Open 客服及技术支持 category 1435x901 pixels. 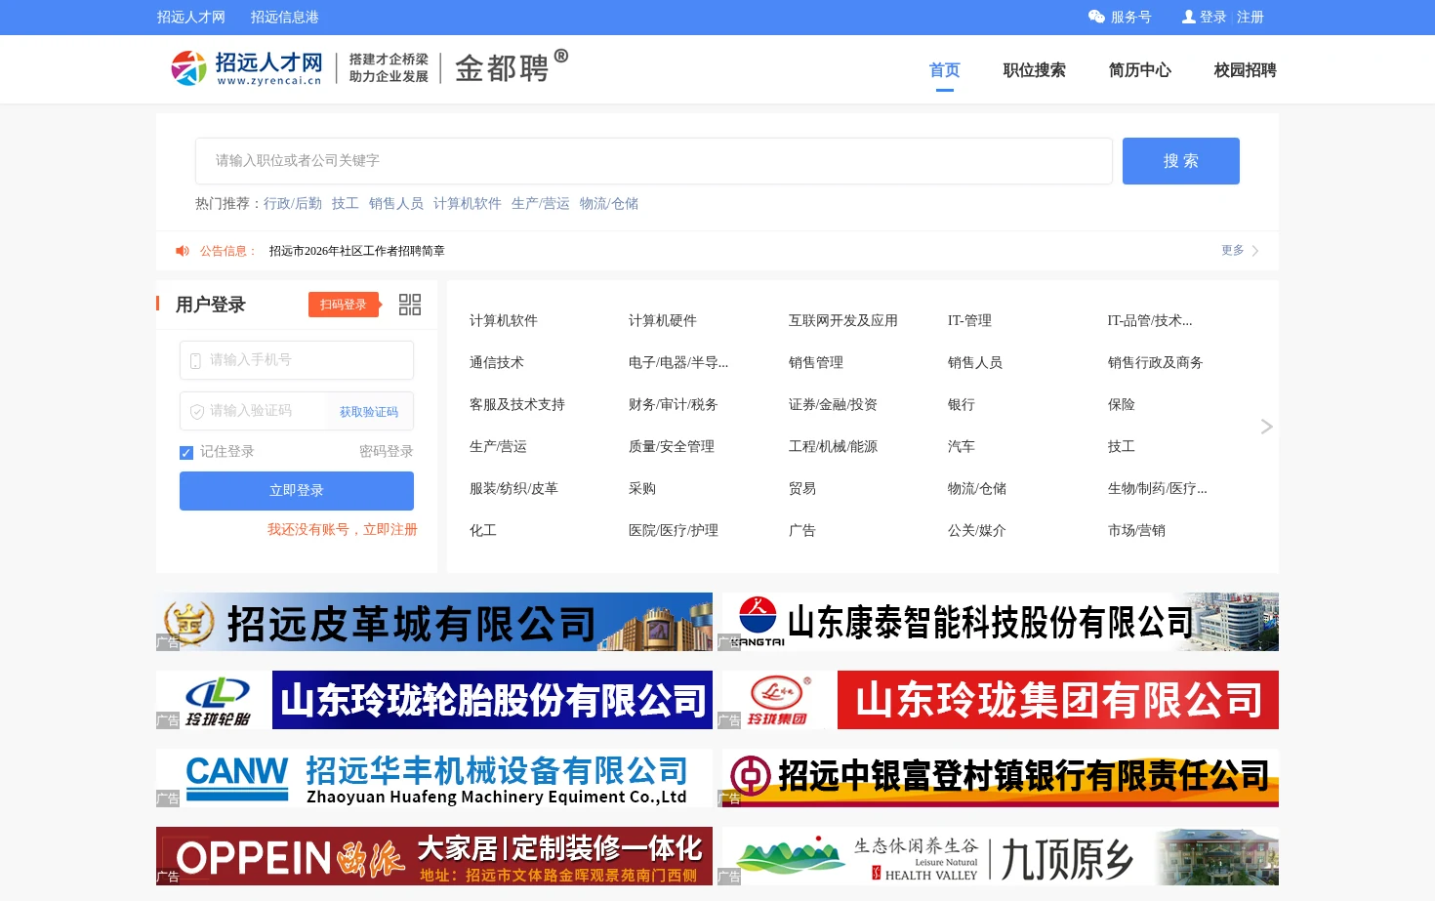[517, 404]
